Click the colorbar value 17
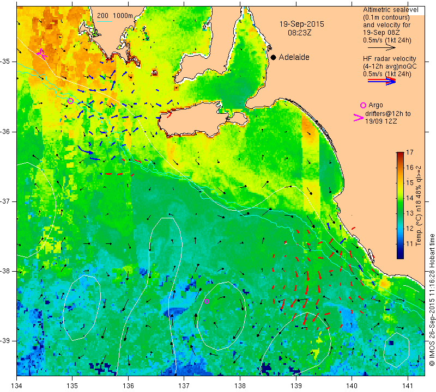 (410, 152)
